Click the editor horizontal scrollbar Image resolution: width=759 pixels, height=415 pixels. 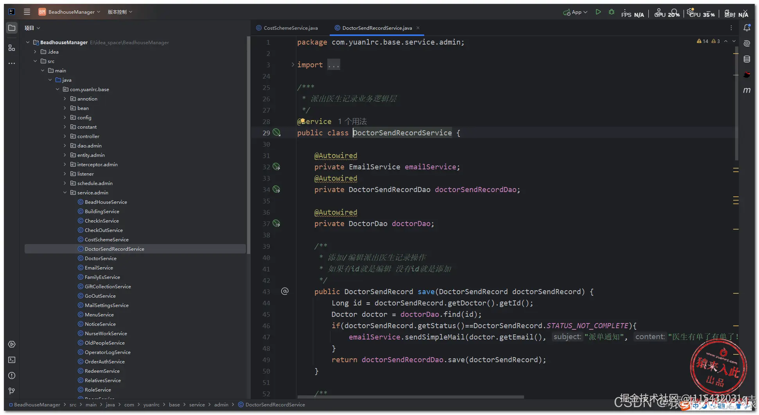[x=411, y=397]
